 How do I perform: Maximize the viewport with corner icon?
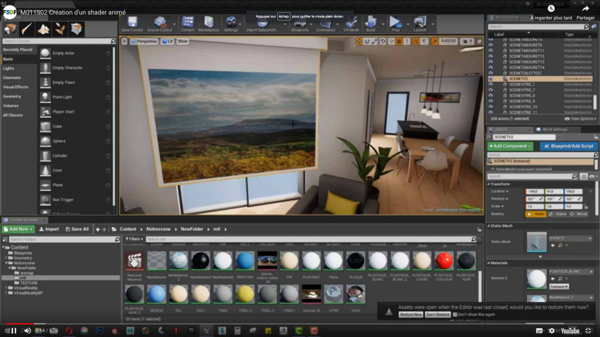(479, 41)
